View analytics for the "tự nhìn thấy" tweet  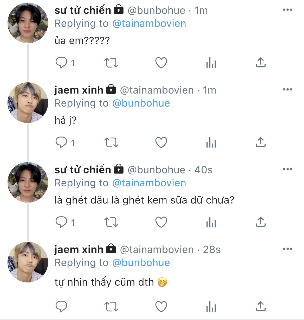pos(211,307)
